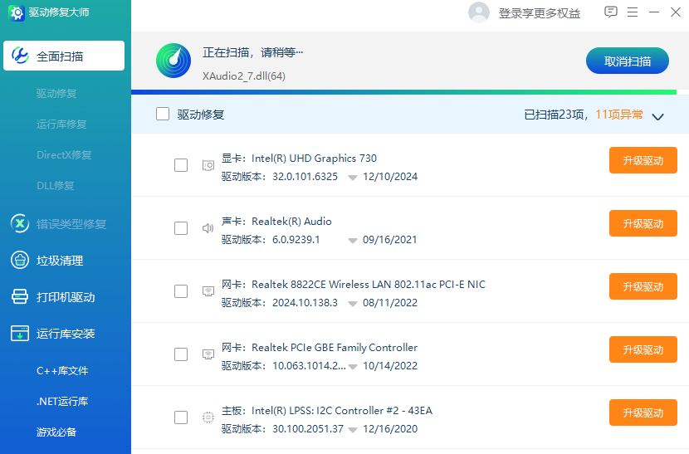Open version dropdown for driver 6.0.9239.1
Image resolution: width=689 pixels, height=454 pixels.
click(x=353, y=241)
